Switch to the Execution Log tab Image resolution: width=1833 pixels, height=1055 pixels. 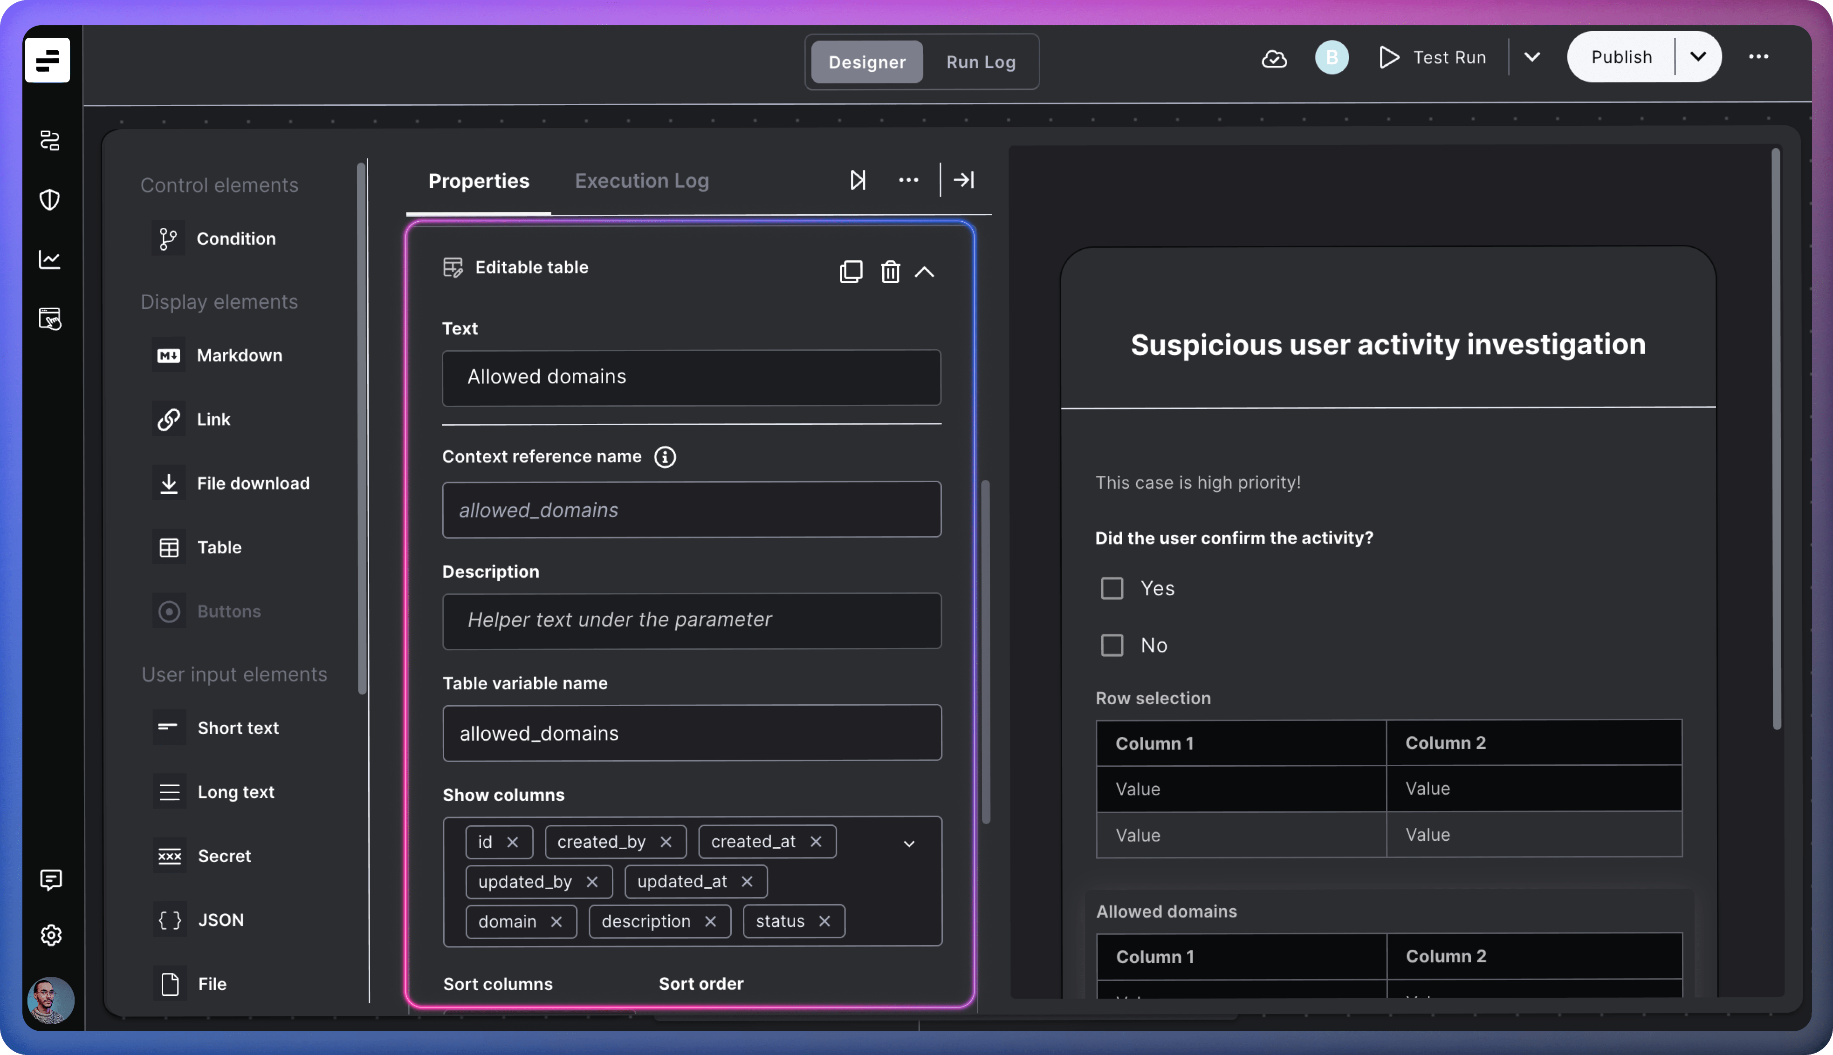641,180
